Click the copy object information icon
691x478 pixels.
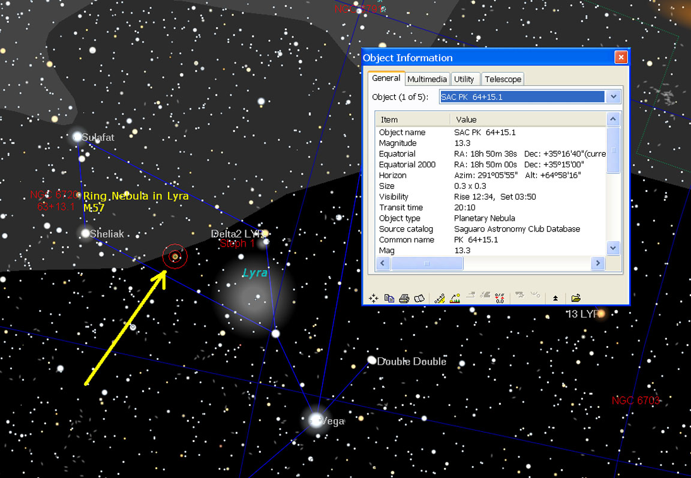389,298
